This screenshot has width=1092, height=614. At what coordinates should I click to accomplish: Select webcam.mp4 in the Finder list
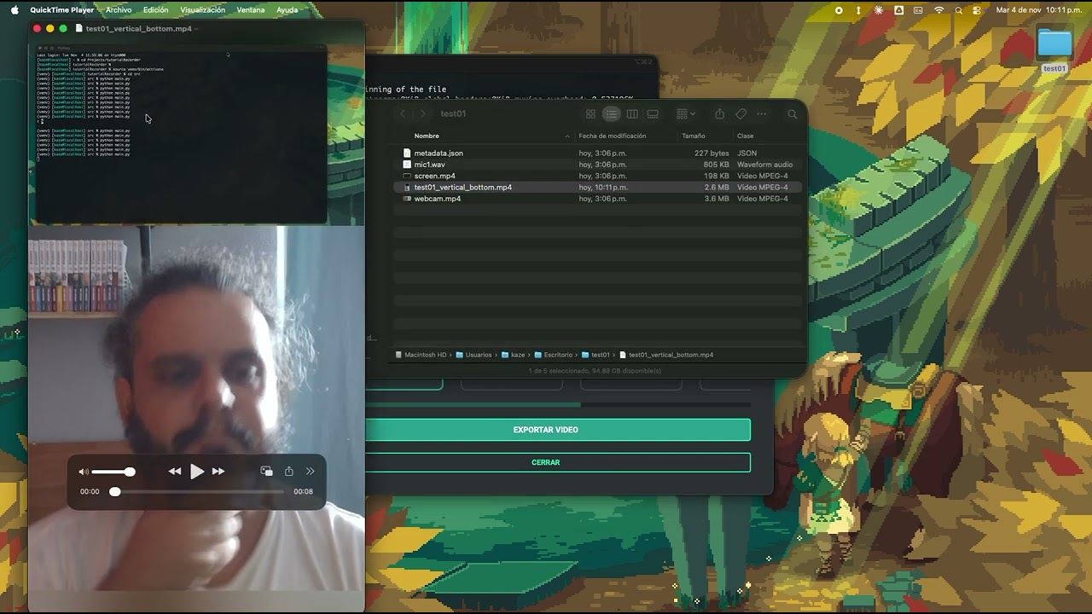coord(438,198)
